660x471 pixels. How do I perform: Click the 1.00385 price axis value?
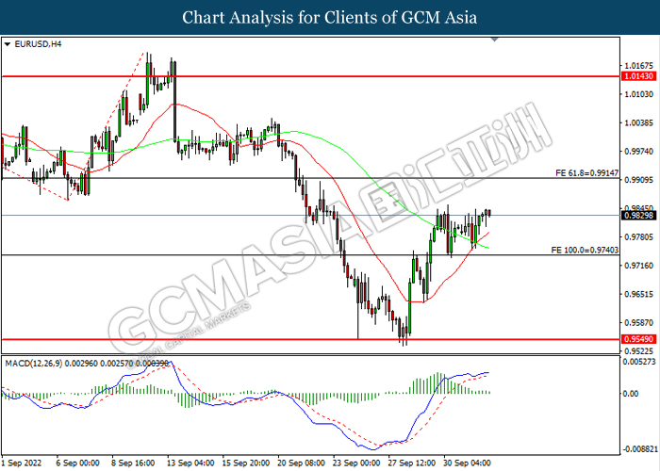639,122
